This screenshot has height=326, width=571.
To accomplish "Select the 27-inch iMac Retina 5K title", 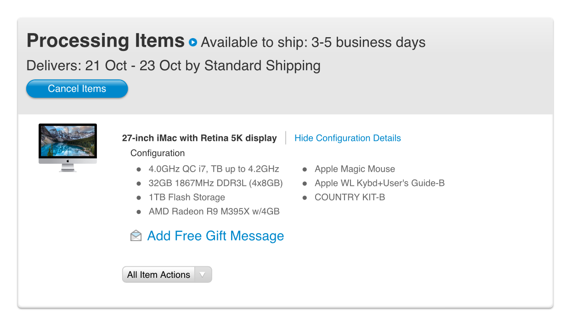I will tap(199, 138).
